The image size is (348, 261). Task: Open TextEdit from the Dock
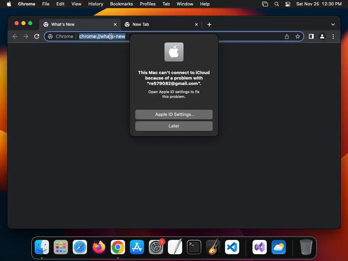[x=175, y=247]
